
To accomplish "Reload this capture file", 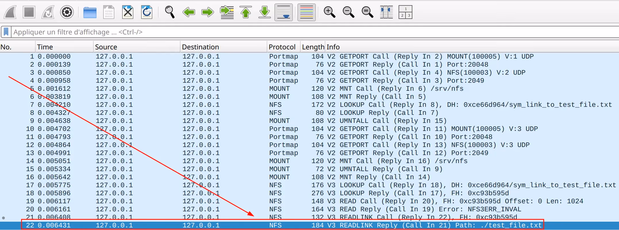I will click(x=147, y=12).
